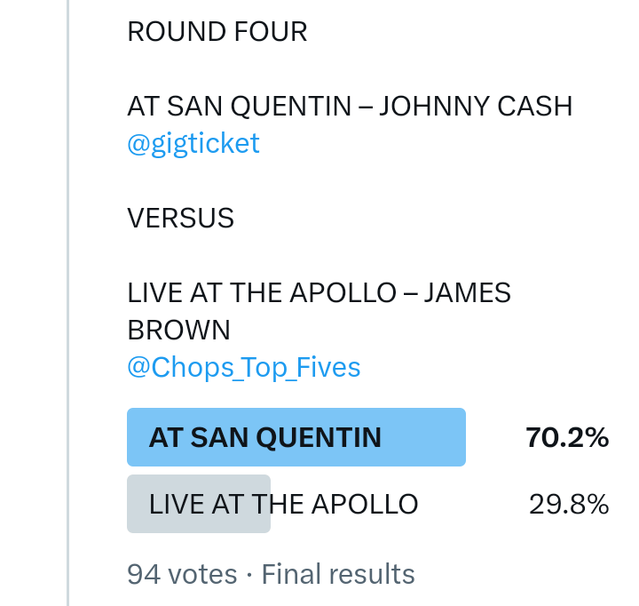Click the LIVE AT THE APOLLO option label

click(283, 505)
